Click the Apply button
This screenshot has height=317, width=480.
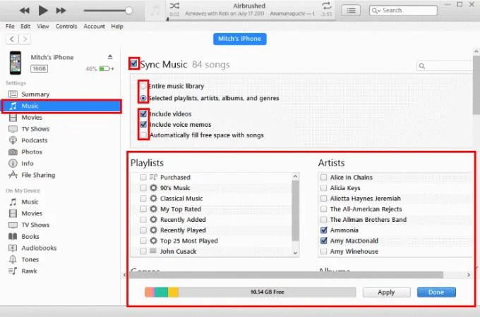[386, 292]
